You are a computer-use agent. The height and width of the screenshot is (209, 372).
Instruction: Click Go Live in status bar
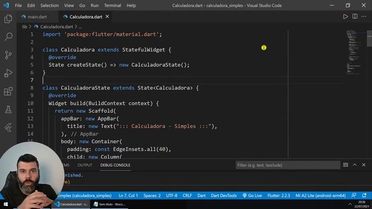point(252,196)
